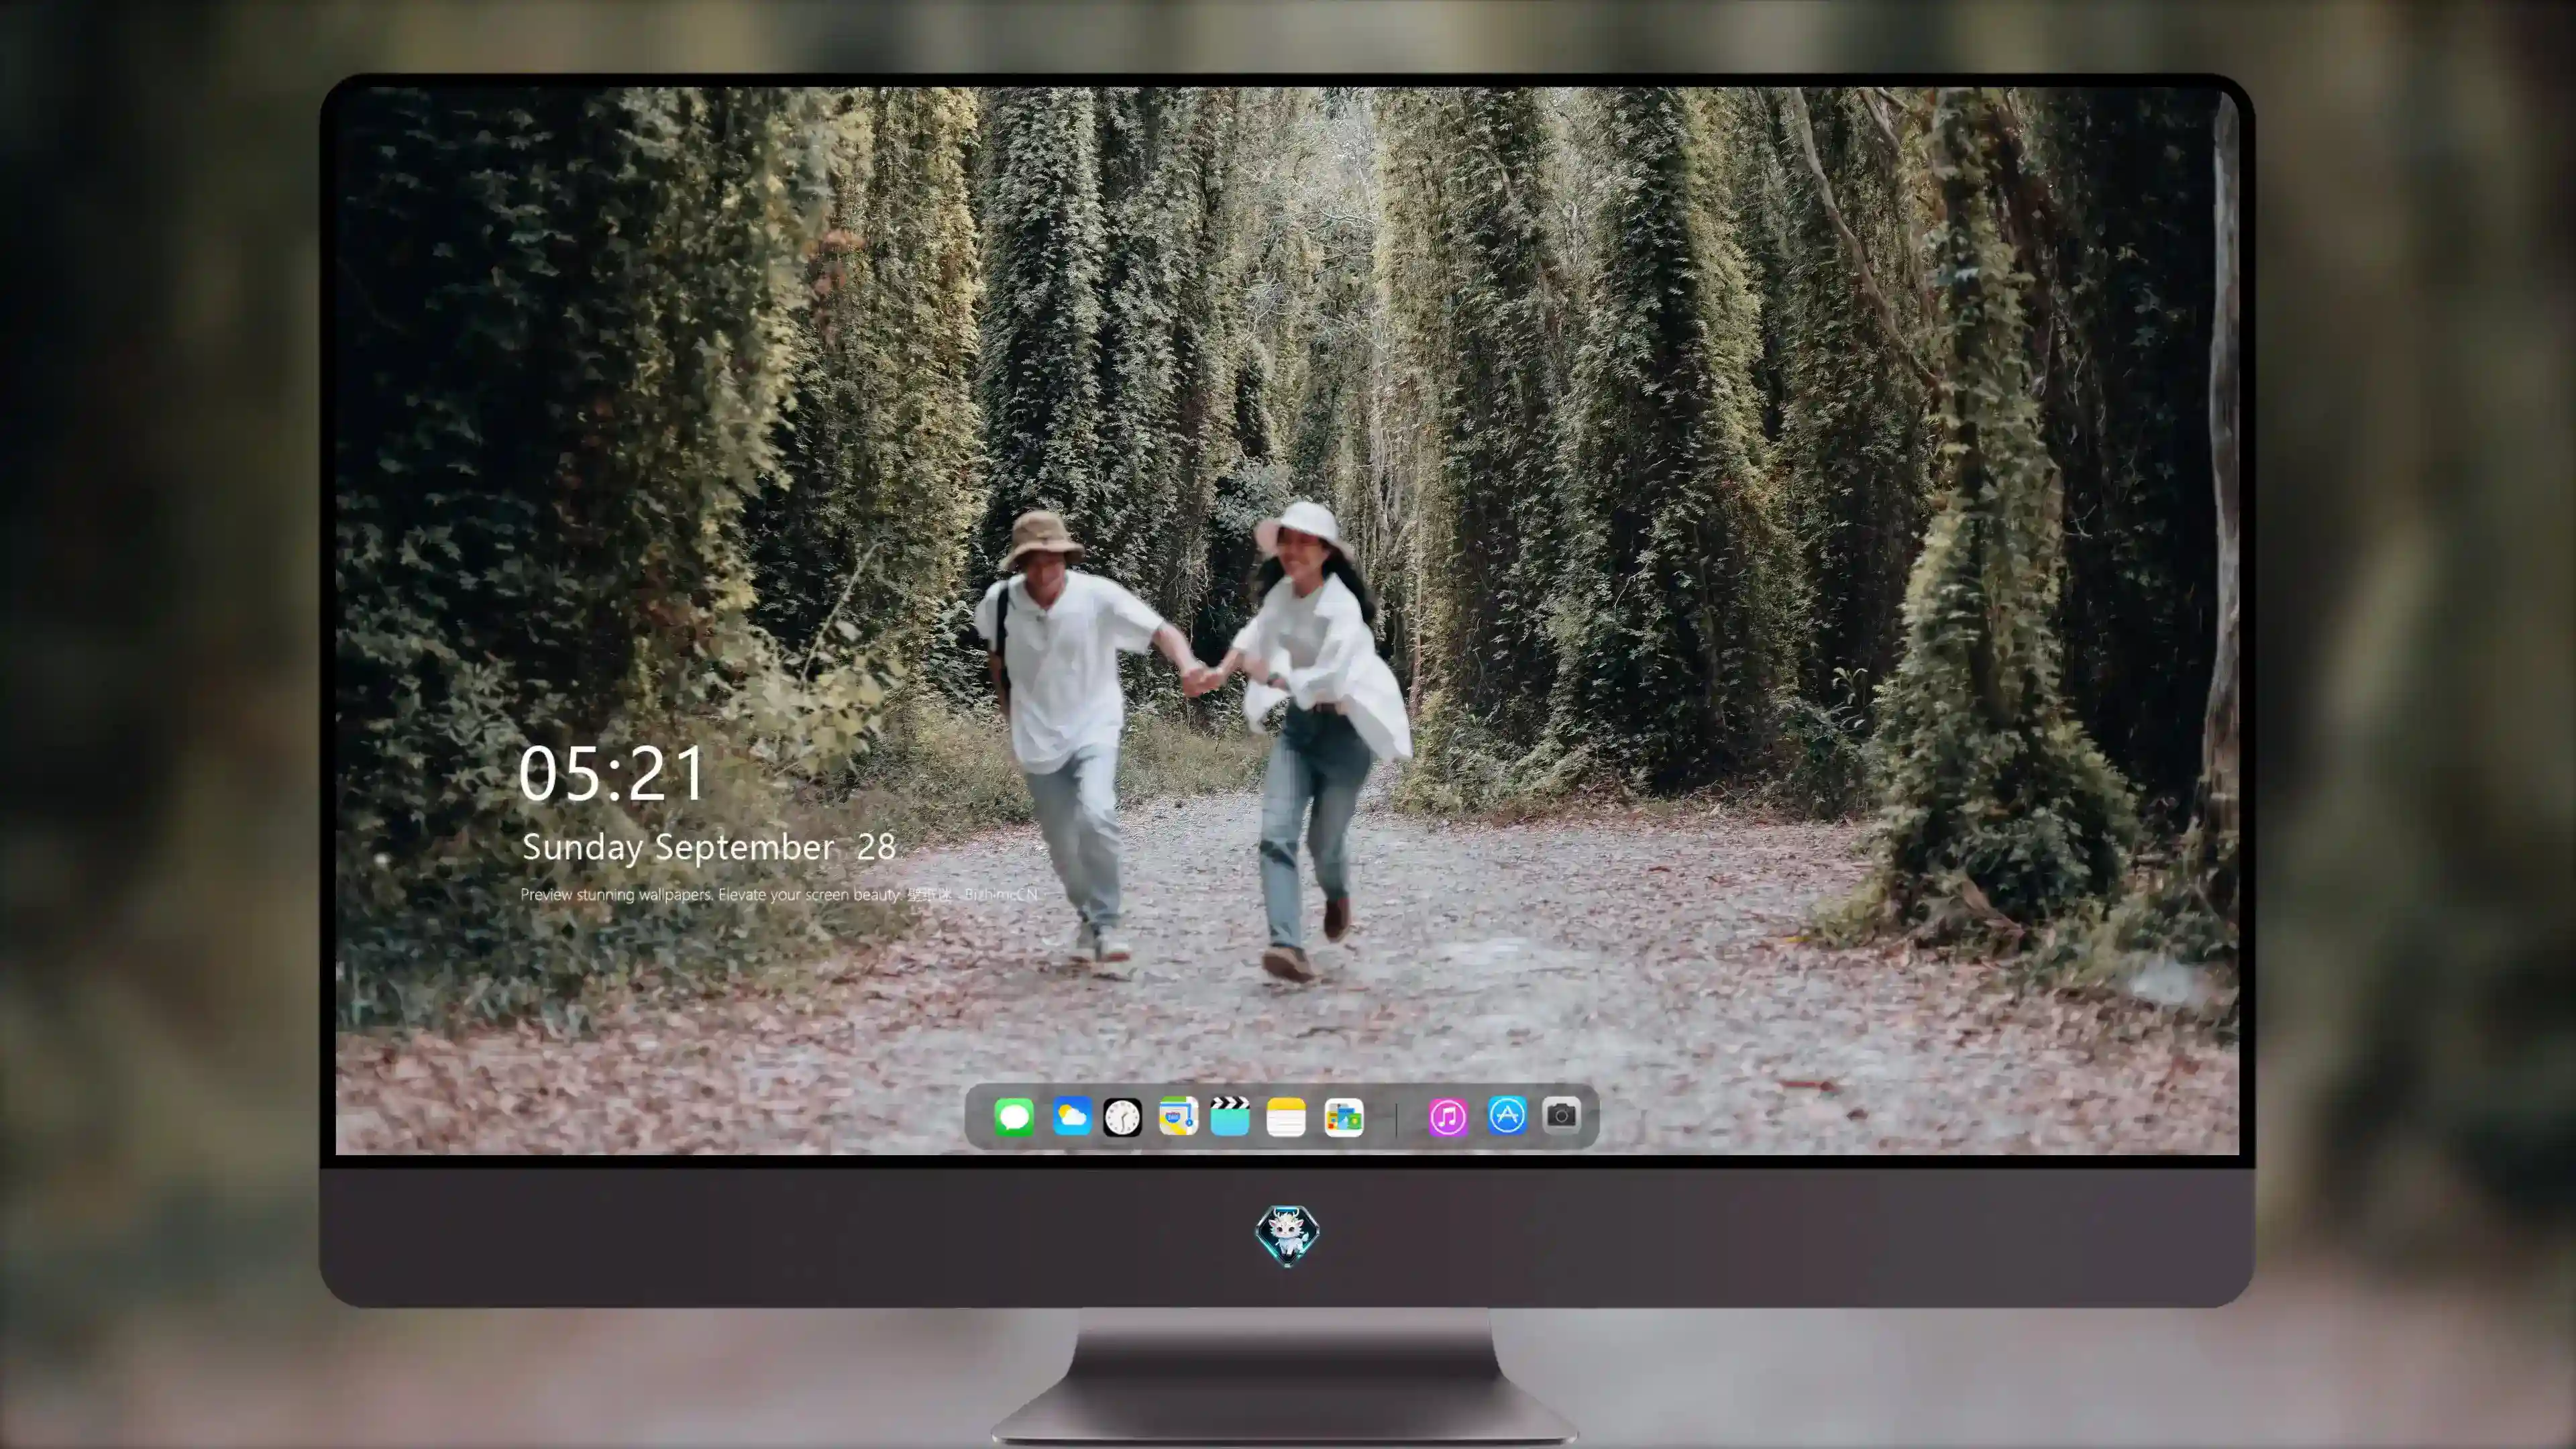Open the green Messages app in dock
2576x1449 pixels.
coord(1014,1116)
